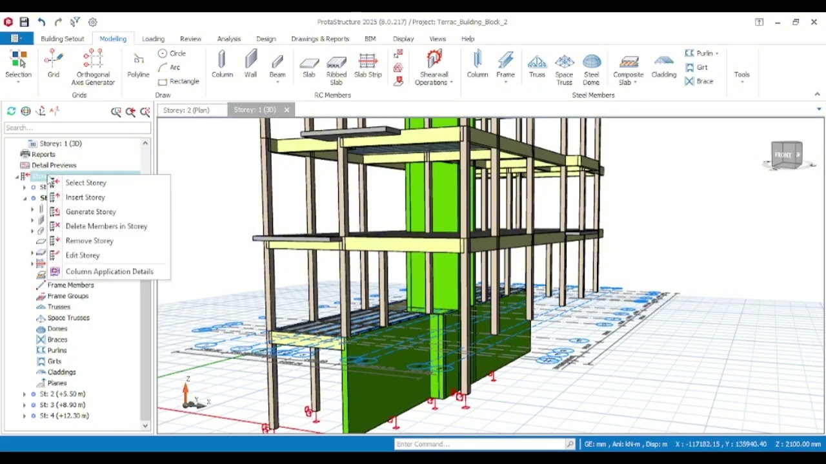826x464 pixels.
Task: Select the Cladding tool
Action: pyautogui.click(x=663, y=65)
